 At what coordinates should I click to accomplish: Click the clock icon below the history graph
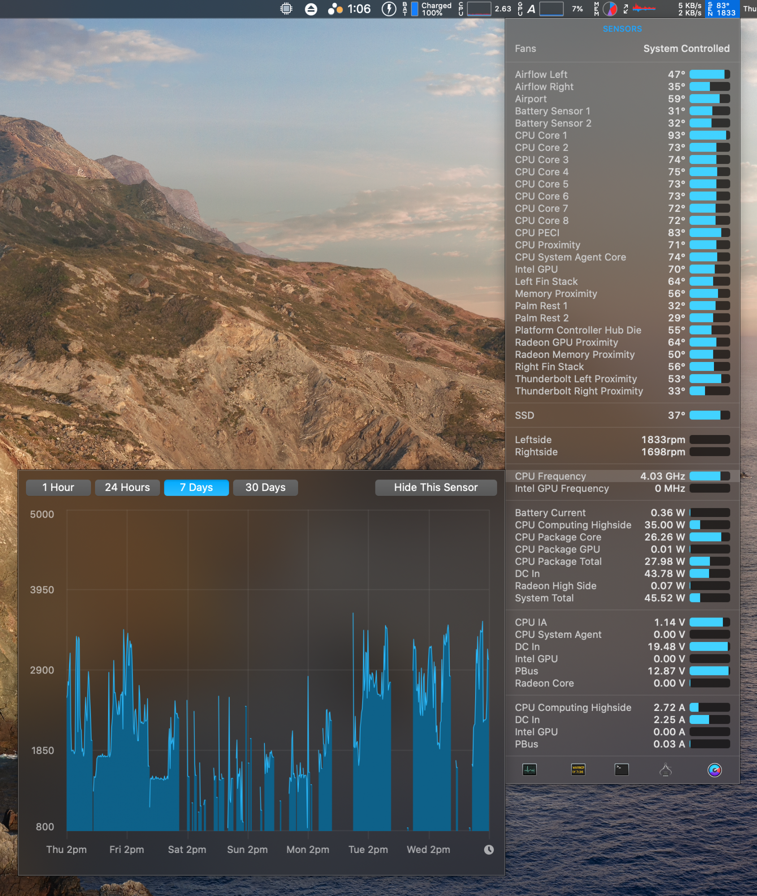(x=489, y=849)
